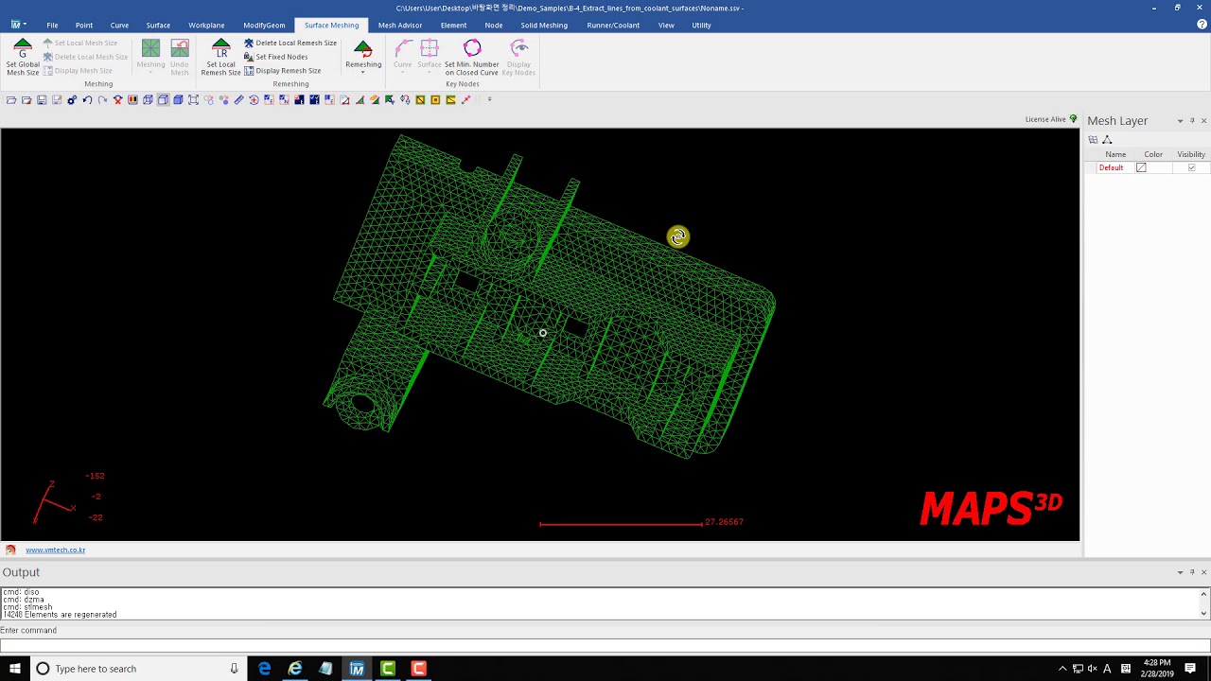Open Edge browser from taskbar
The height and width of the screenshot is (681, 1211).
265,669
